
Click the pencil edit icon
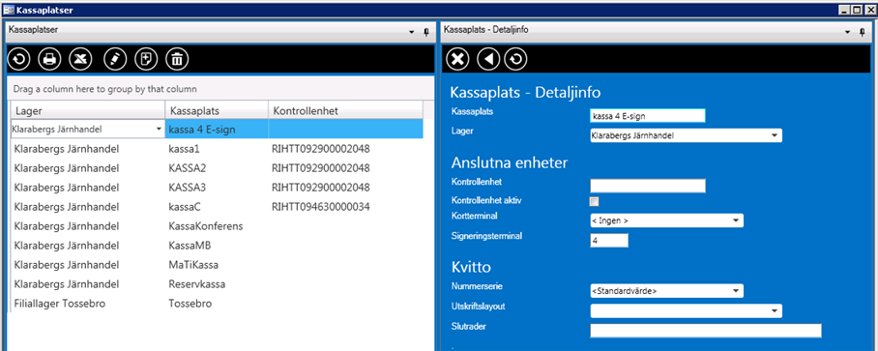(x=115, y=59)
